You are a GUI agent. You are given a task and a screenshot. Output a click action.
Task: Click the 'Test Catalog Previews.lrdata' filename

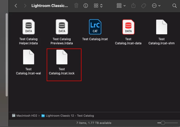click(62, 41)
